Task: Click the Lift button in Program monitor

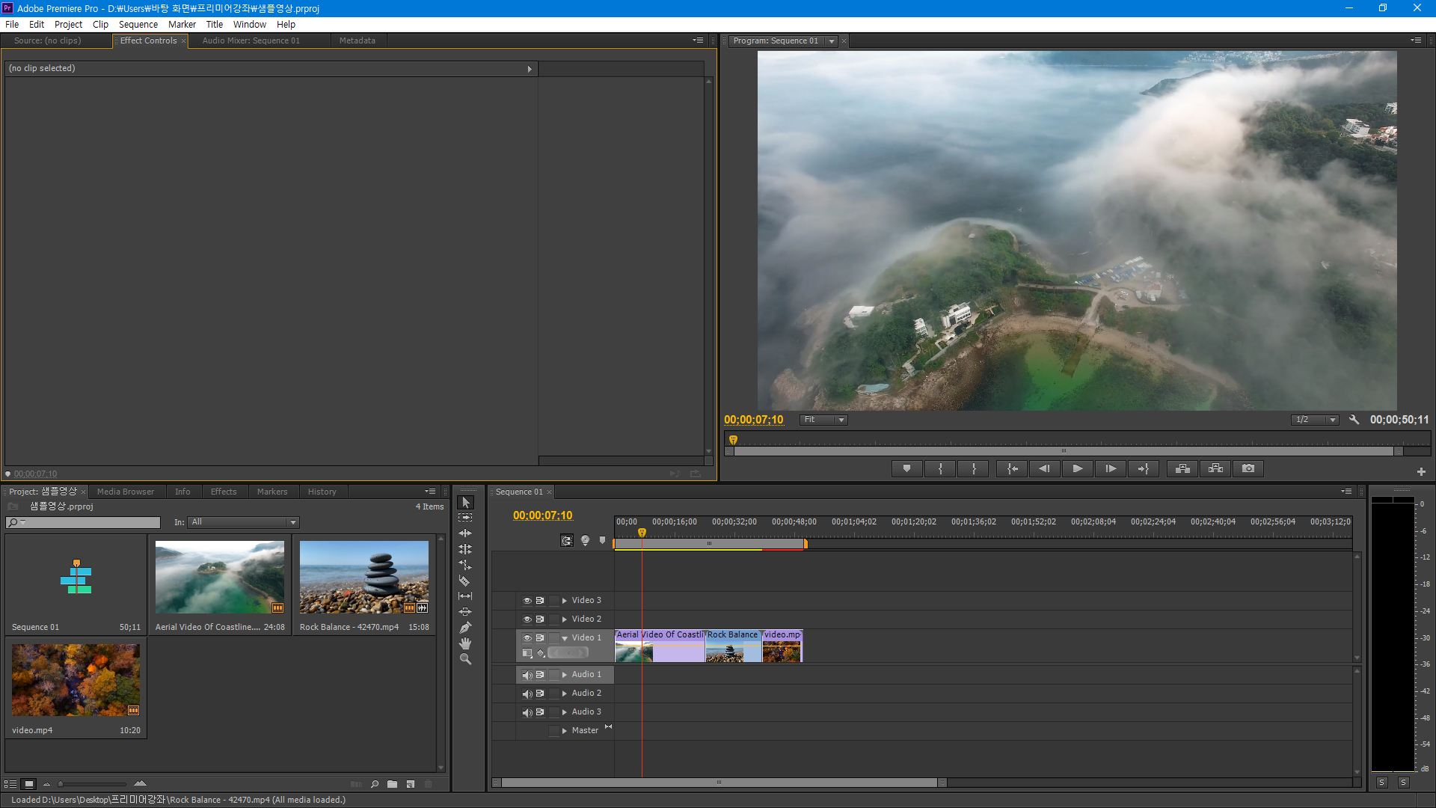Action: (x=1182, y=468)
